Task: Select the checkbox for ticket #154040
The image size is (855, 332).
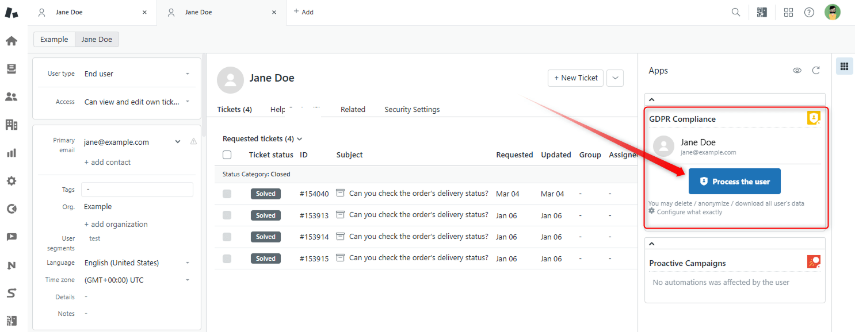Action: coord(227,194)
